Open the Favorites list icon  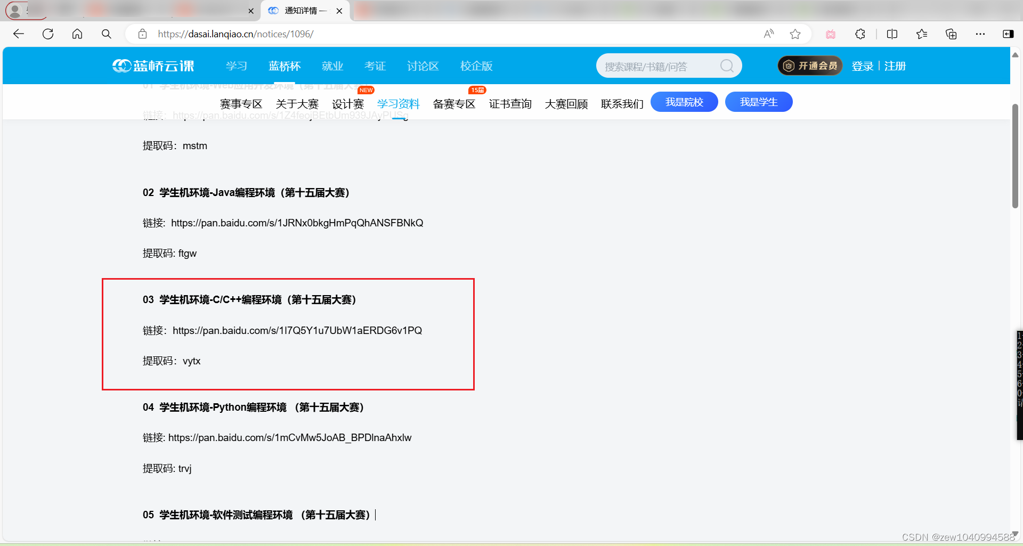pos(922,34)
